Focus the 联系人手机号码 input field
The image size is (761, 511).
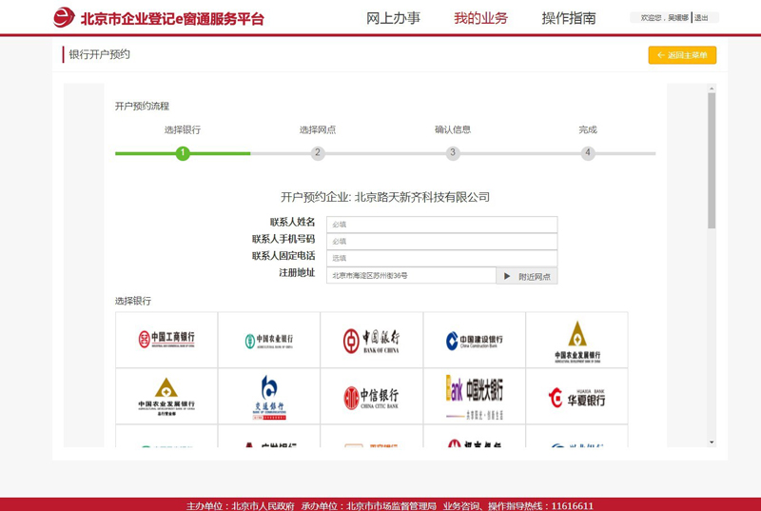tap(441, 242)
